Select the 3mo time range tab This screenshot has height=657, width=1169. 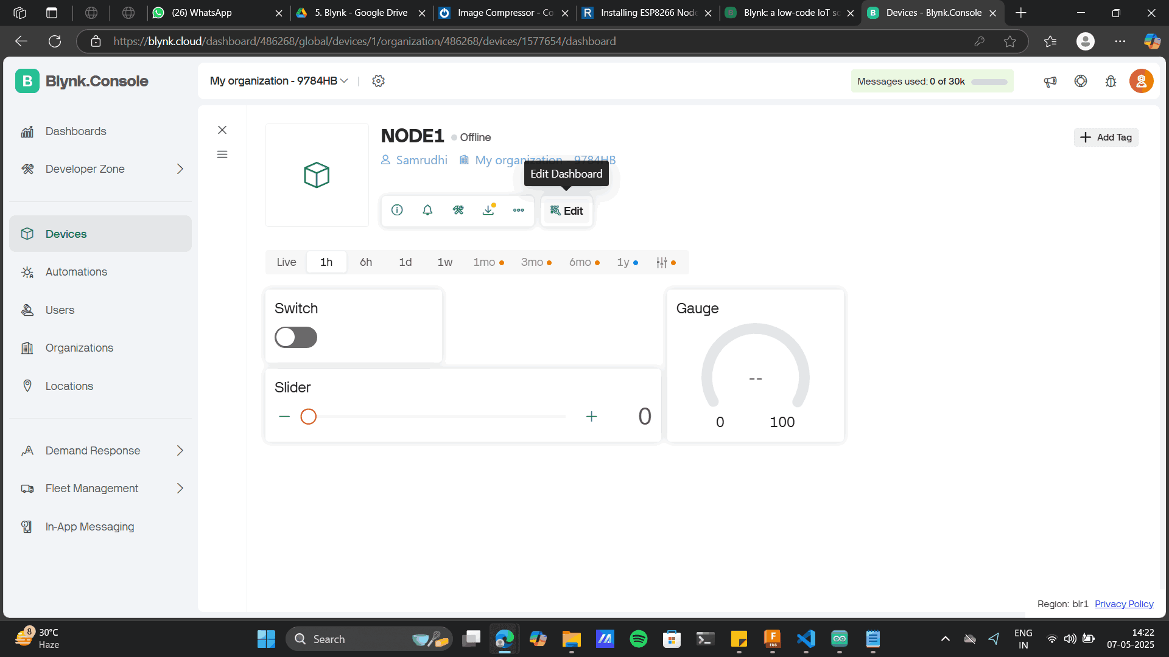tap(536, 262)
